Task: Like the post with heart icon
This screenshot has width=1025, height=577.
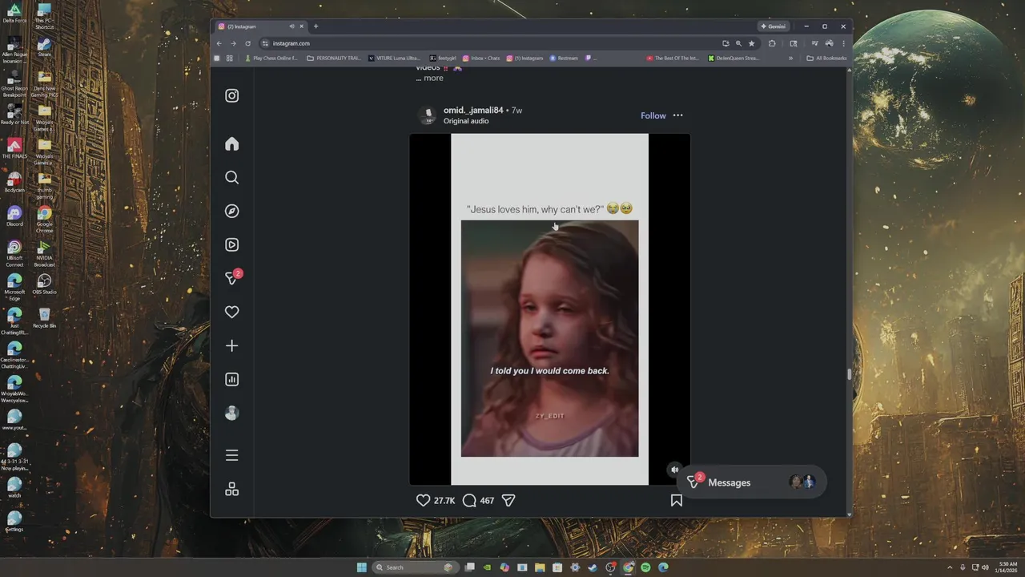Action: (423, 500)
